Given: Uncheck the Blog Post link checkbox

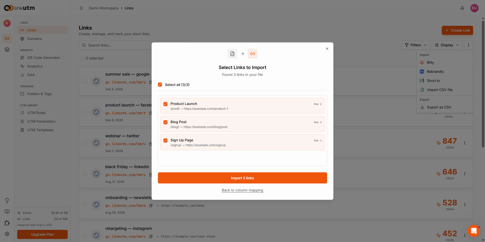Looking at the screenshot, I should pos(165,122).
